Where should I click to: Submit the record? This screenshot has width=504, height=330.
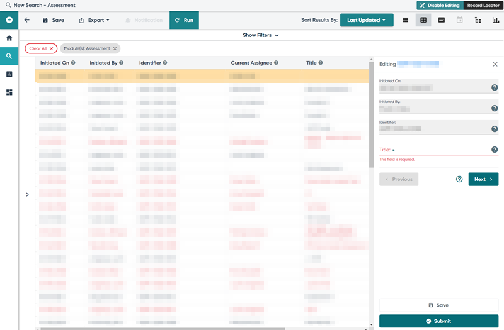pyautogui.click(x=438, y=321)
